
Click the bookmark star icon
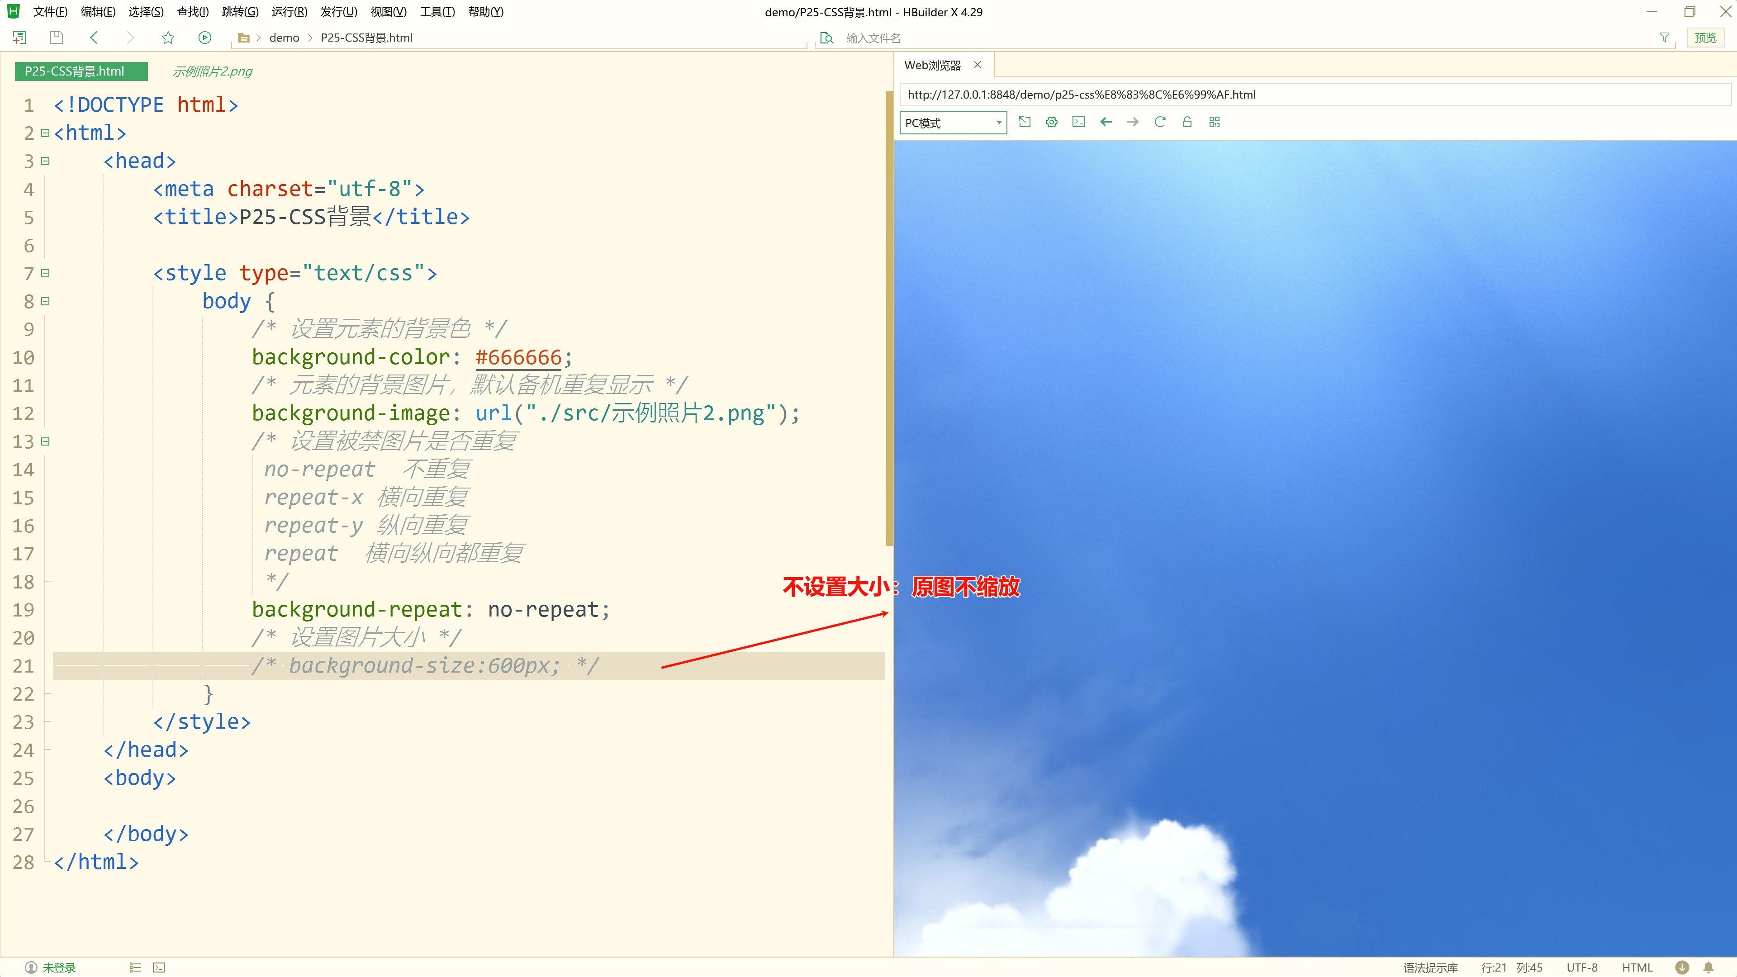click(x=168, y=38)
